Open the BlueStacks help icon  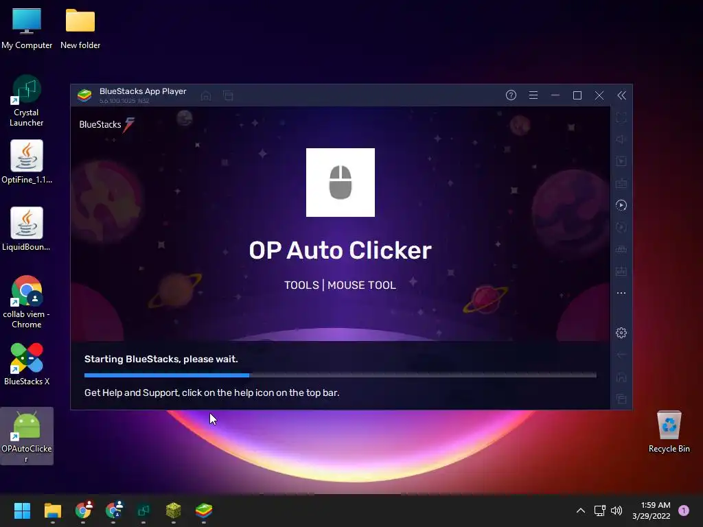coord(511,95)
